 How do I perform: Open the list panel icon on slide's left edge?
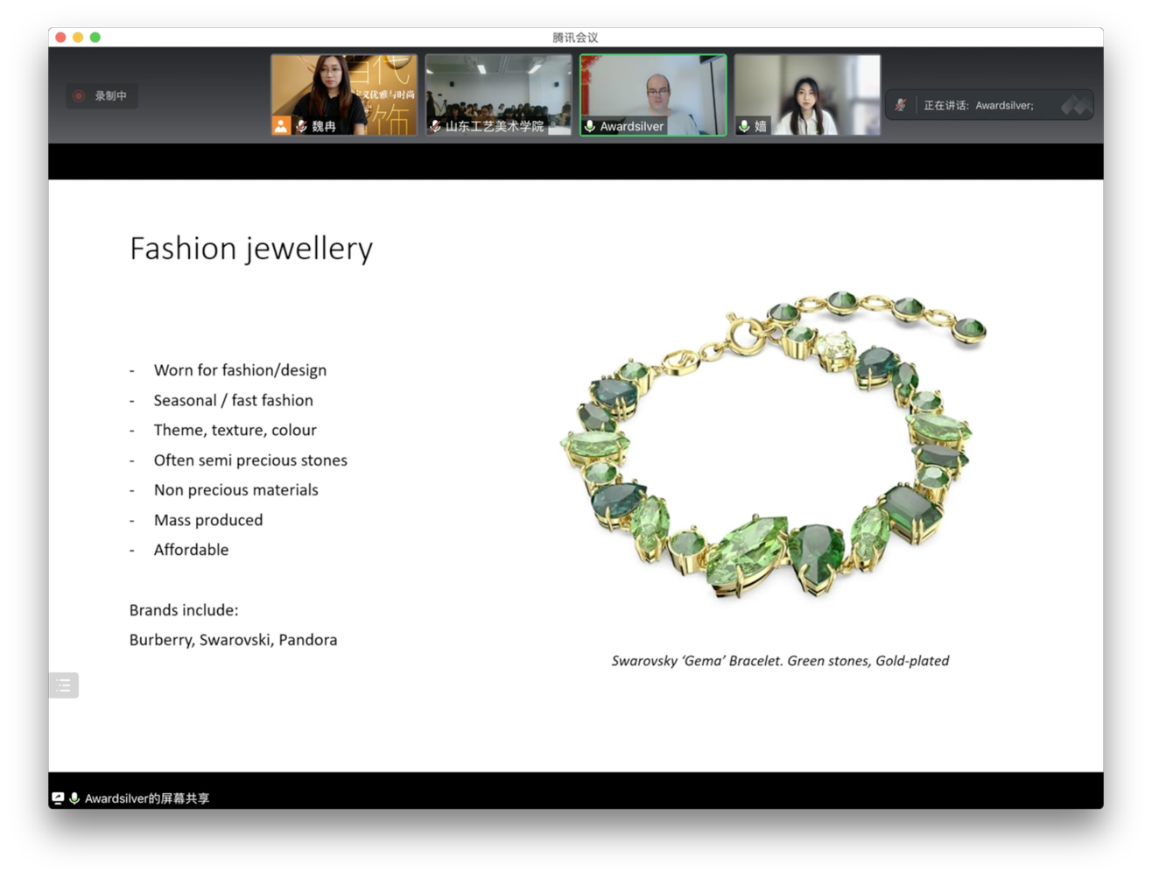[63, 685]
